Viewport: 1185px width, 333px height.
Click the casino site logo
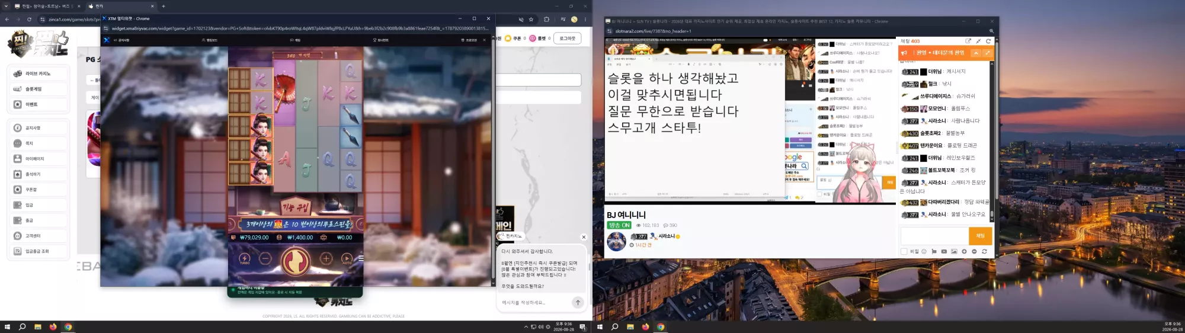pos(38,44)
